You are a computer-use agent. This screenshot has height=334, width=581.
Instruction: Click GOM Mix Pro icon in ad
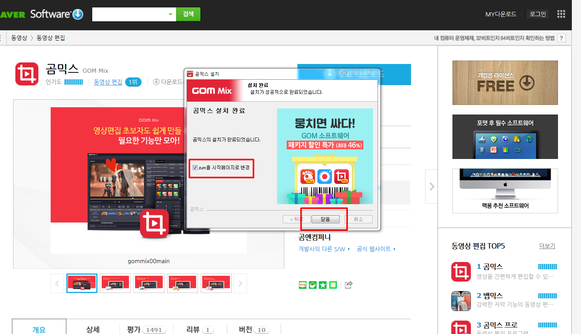[x=342, y=177]
